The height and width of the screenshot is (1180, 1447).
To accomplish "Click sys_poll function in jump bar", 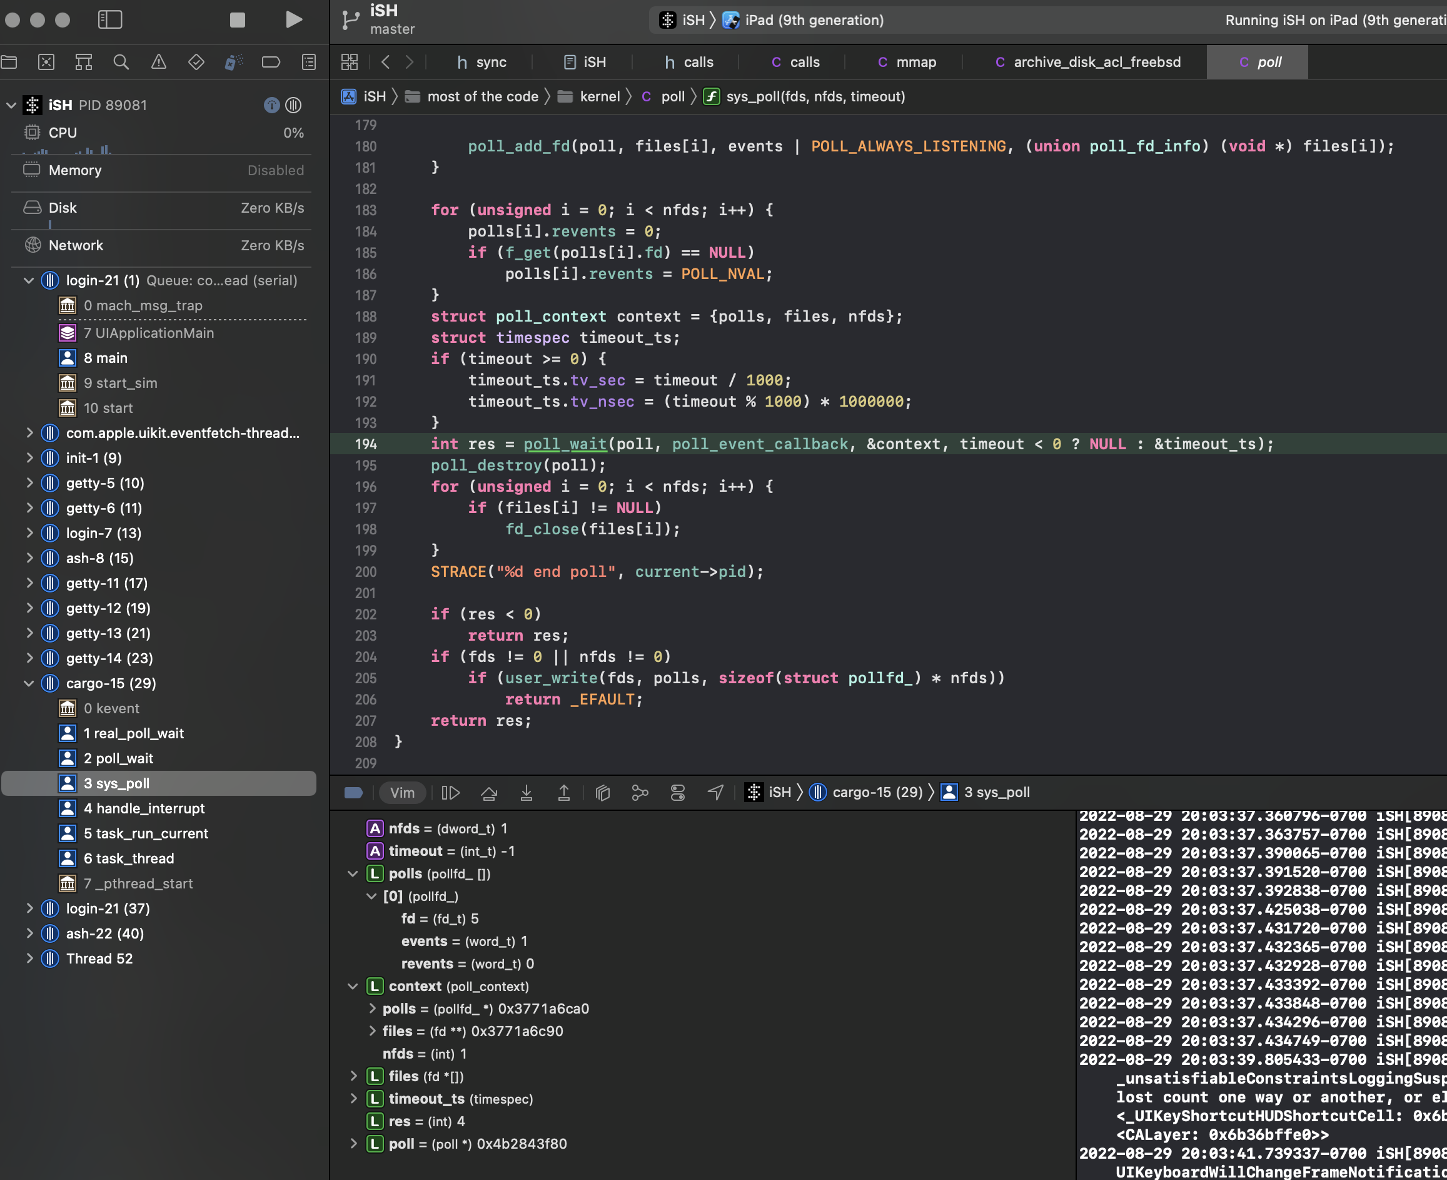I will [x=804, y=96].
